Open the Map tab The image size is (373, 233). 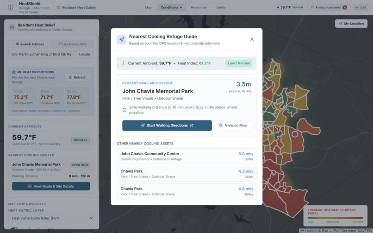point(148,7)
